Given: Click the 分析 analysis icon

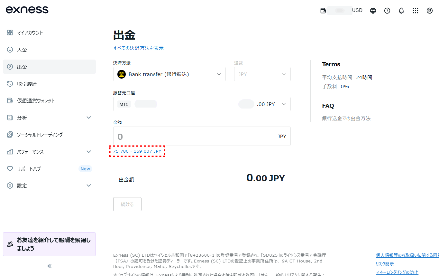Looking at the screenshot, I should 10,118.
